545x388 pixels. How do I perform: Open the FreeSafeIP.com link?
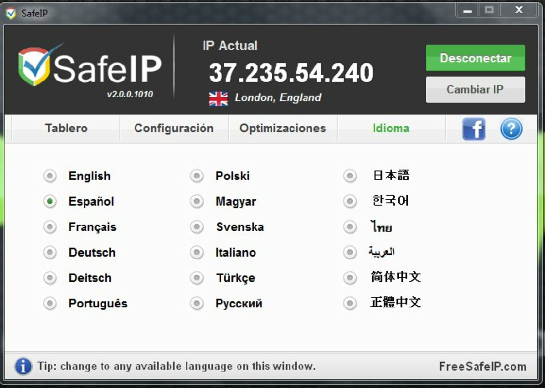click(482, 367)
